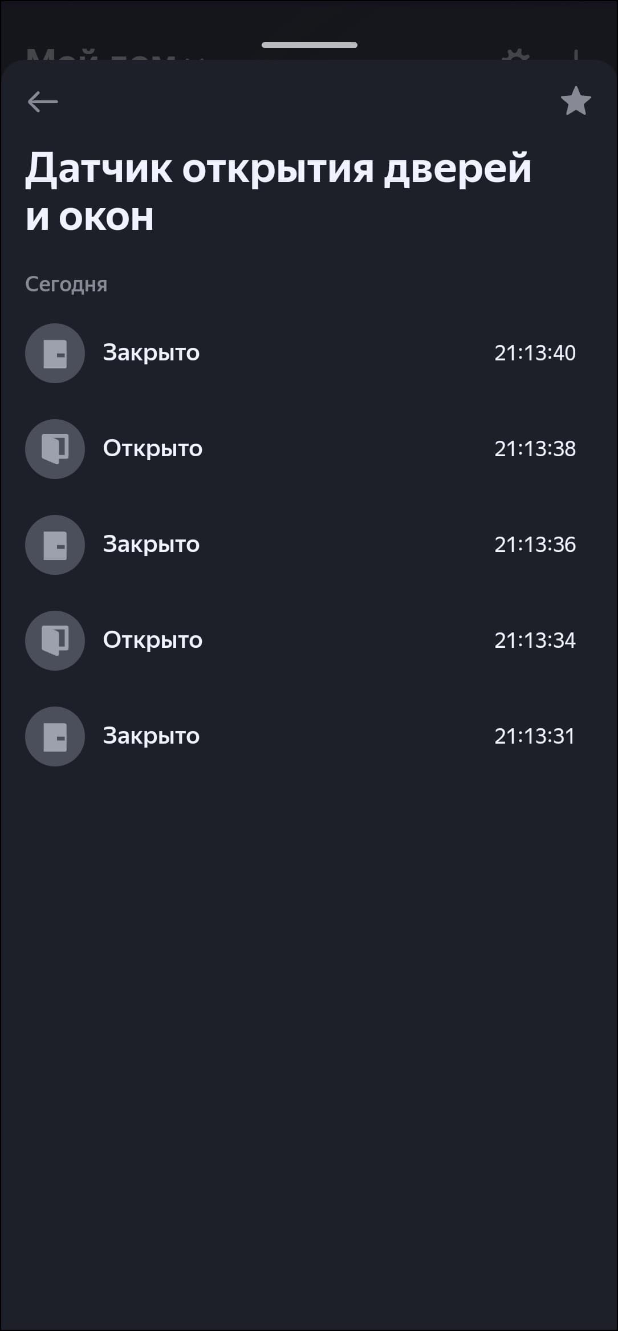Click the closed door icon at 21:13:40
Screen dimensions: 618x1331
click(x=55, y=354)
